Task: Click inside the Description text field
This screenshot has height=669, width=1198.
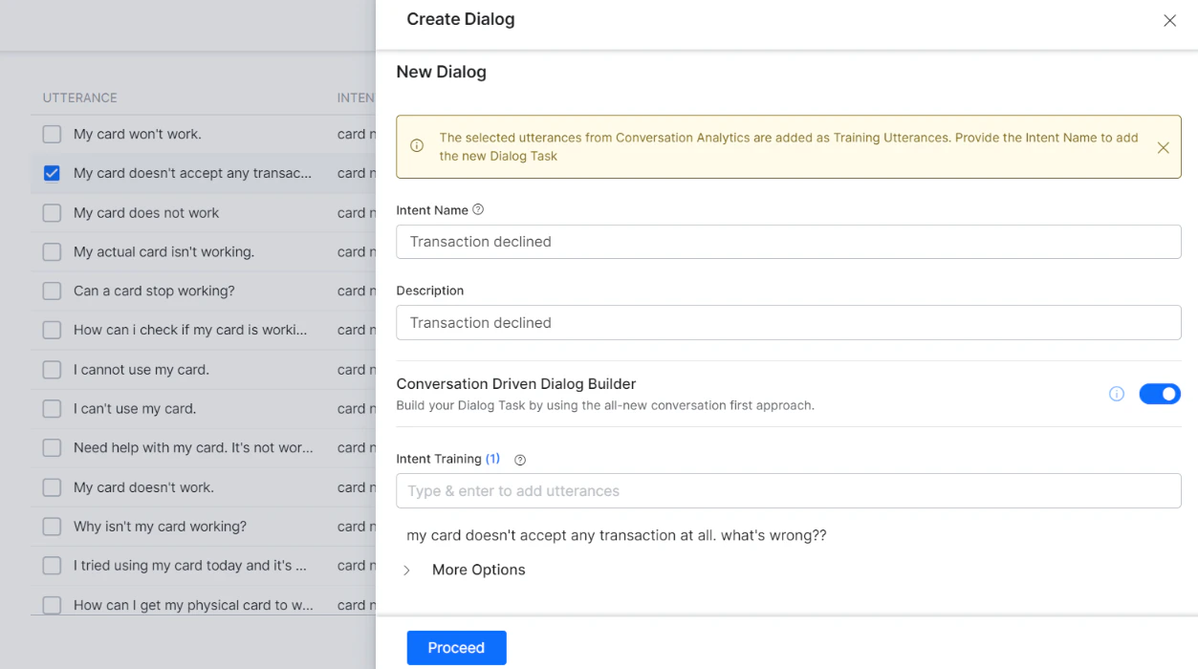Action: (788, 322)
